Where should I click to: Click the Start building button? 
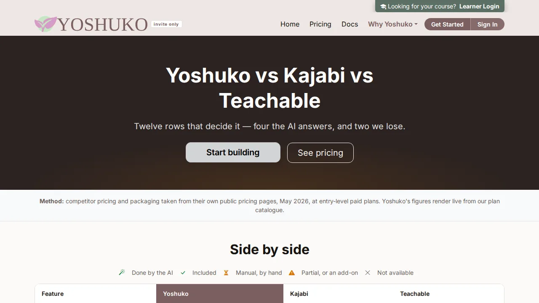click(233, 152)
